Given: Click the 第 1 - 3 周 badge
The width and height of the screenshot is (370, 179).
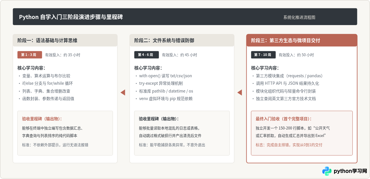Looking at the screenshot, I should 30,55.
